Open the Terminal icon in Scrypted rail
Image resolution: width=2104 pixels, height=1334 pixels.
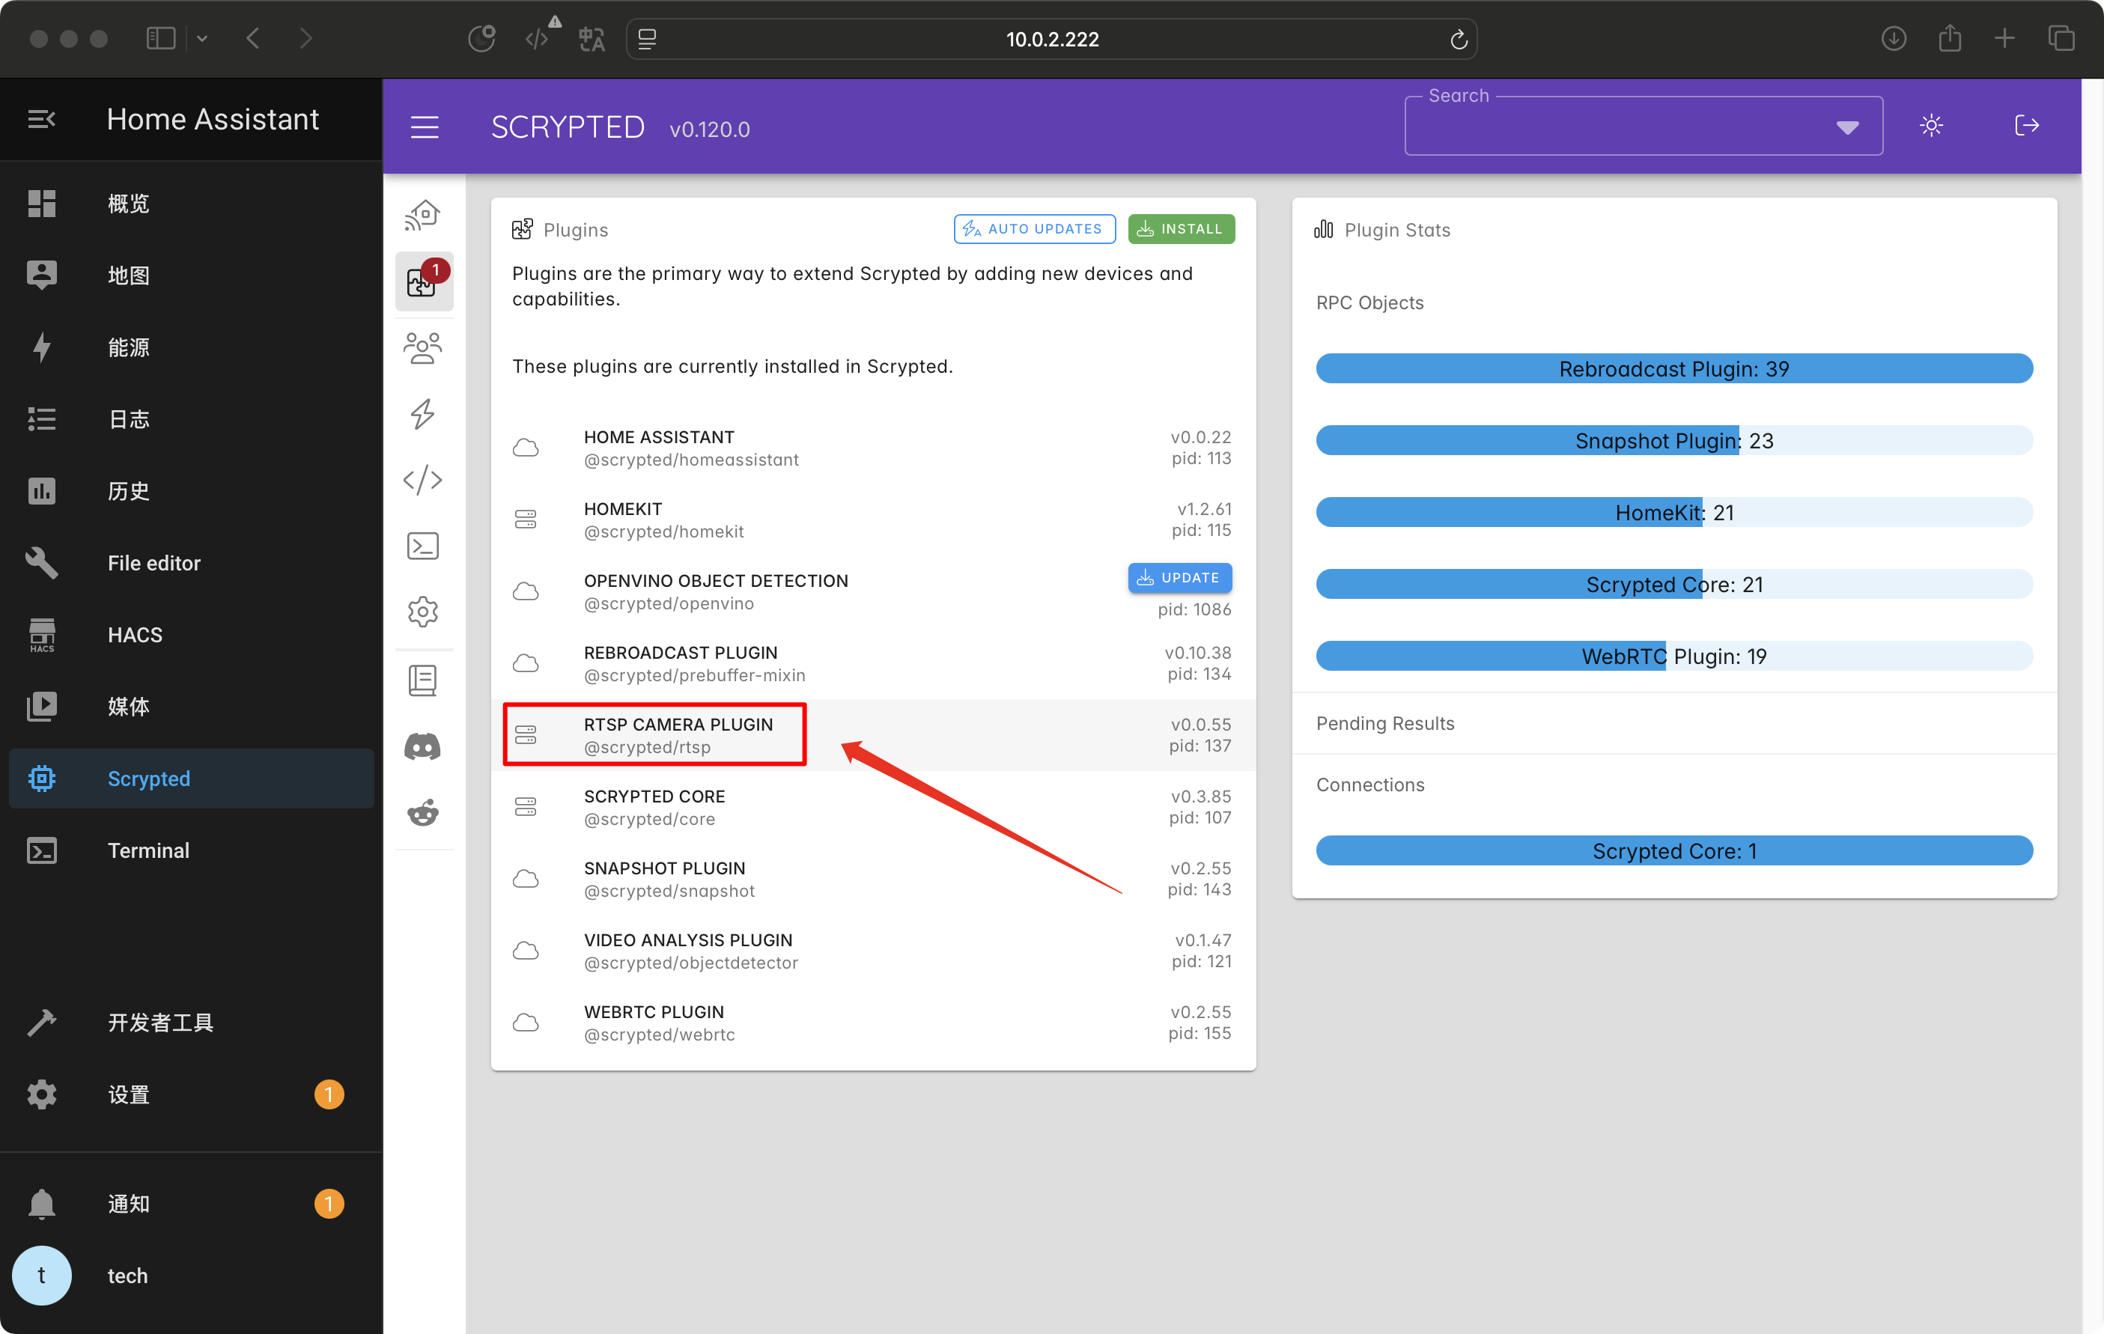point(424,546)
